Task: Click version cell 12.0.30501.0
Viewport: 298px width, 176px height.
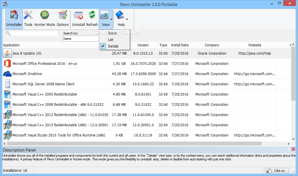Action: (x=143, y=125)
